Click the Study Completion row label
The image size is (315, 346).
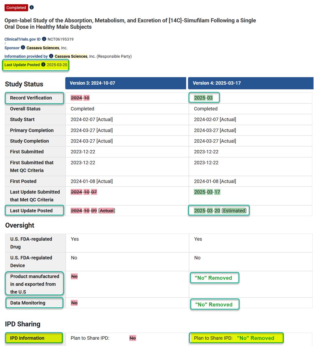pyautogui.click(x=29, y=141)
